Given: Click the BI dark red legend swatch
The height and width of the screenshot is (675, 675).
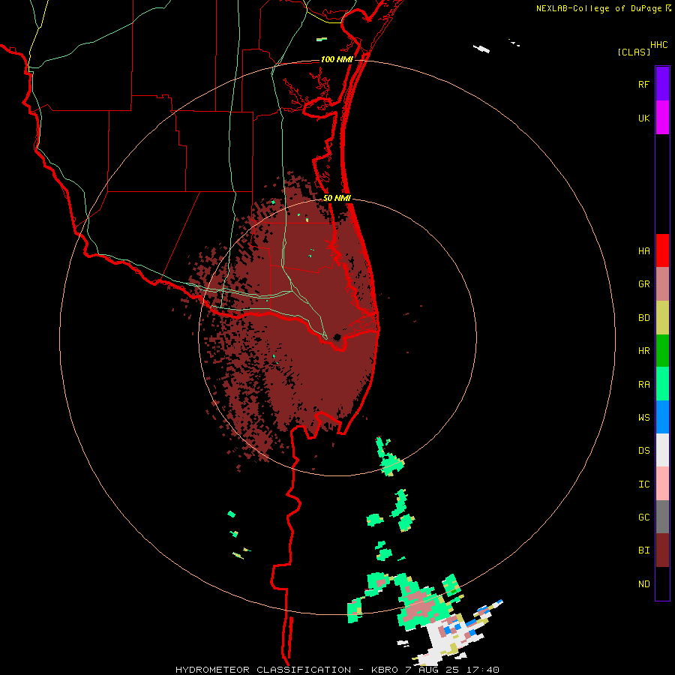Looking at the screenshot, I should click(662, 550).
